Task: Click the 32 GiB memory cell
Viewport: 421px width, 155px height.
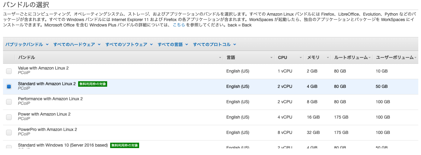Action: click(313, 132)
